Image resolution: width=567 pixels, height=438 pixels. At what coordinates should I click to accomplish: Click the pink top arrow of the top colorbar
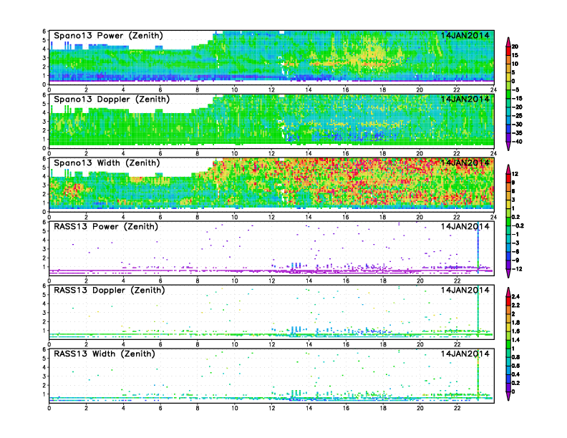tap(508, 42)
